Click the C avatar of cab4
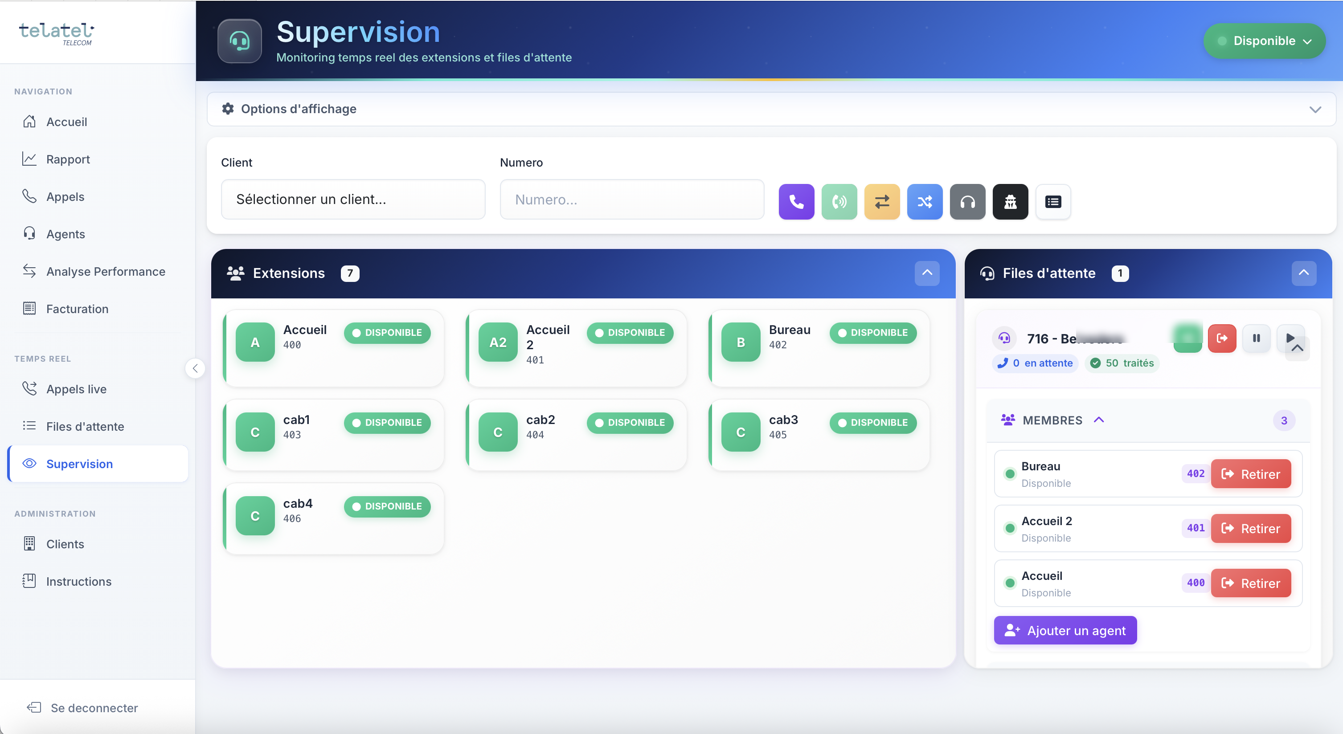The width and height of the screenshot is (1343, 734). click(x=255, y=516)
